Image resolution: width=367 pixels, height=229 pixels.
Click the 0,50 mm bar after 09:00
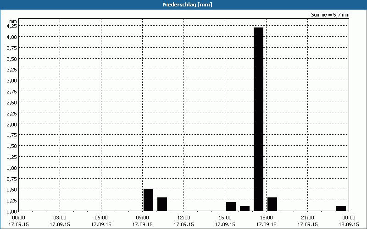148,200
